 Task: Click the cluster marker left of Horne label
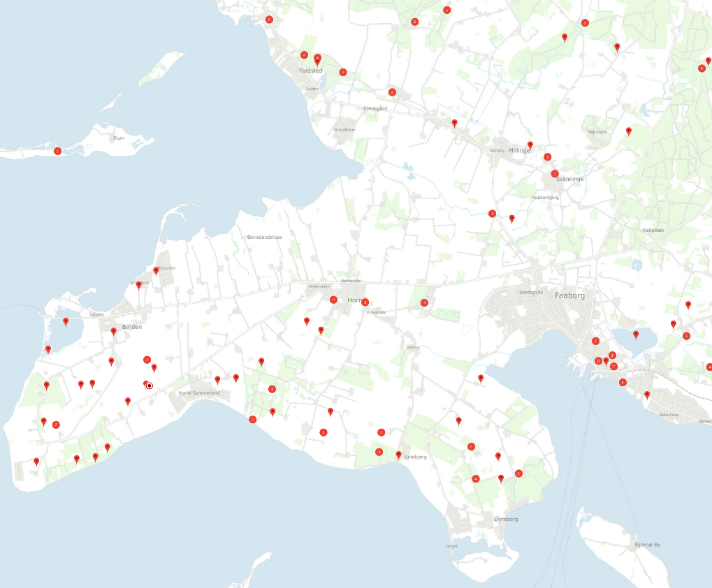[334, 300]
